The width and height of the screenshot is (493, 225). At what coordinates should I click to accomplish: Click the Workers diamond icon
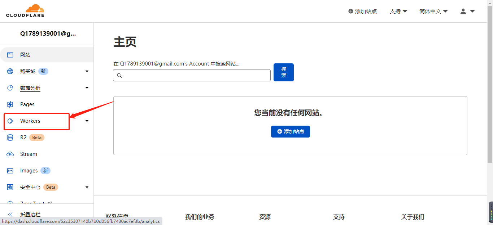point(10,121)
